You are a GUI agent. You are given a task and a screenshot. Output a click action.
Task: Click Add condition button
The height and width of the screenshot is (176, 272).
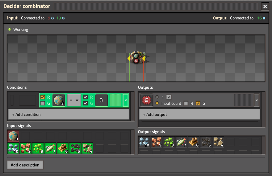click(x=69, y=114)
